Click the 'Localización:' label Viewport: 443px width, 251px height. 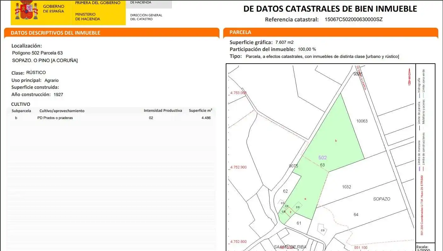point(27,46)
